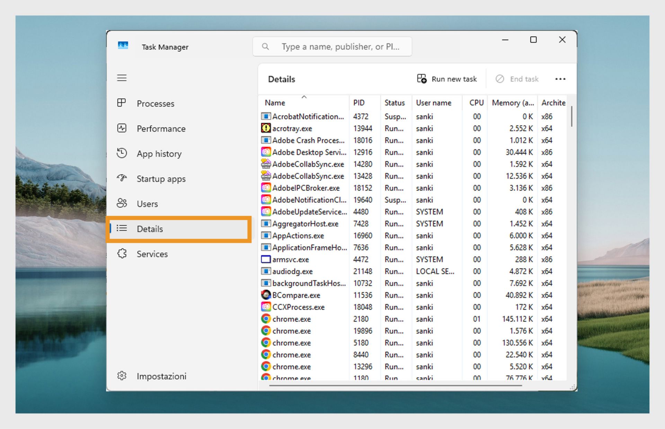Click the Task Manager app logo
The image size is (665, 429).
coord(123,46)
